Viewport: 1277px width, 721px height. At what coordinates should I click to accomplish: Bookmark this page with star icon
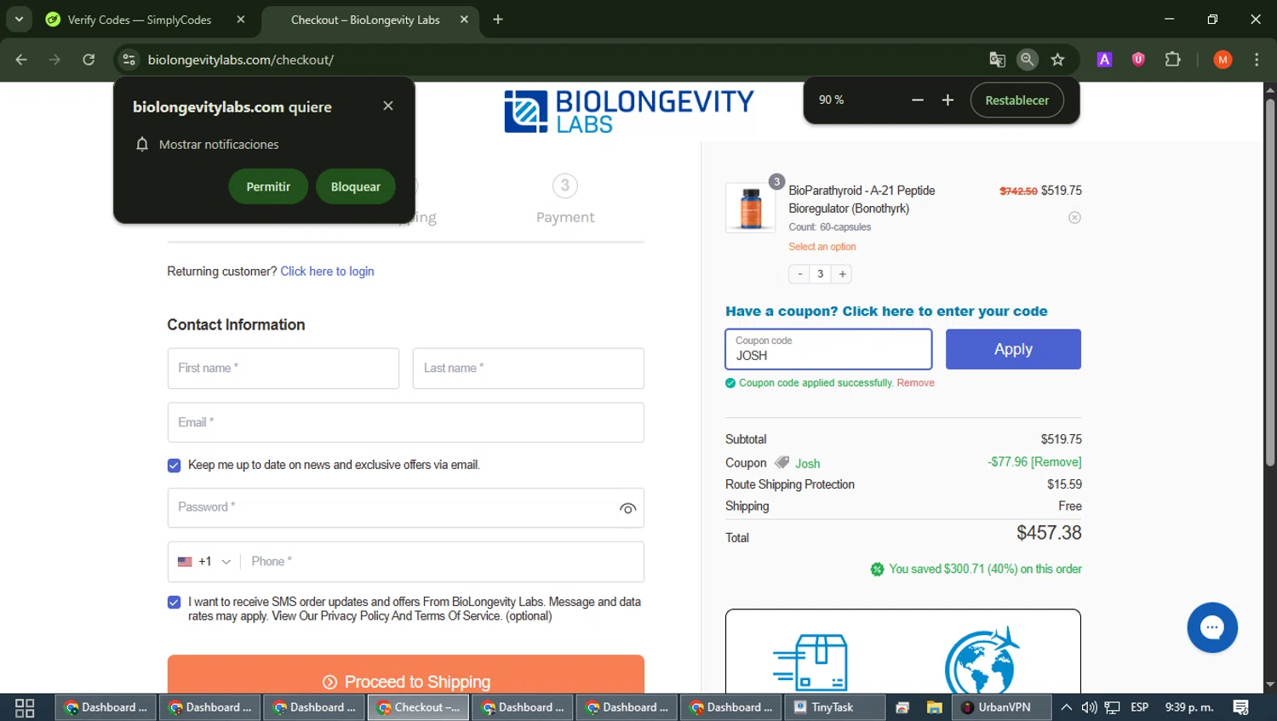(1057, 60)
